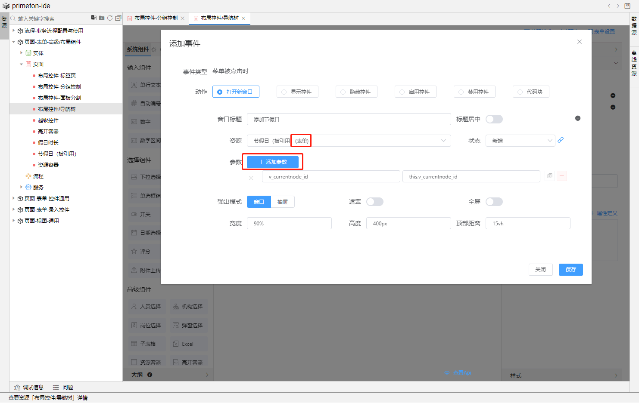The height and width of the screenshot is (403, 639).
Task: Click the 窗口标题 input field
Action: 349,119
